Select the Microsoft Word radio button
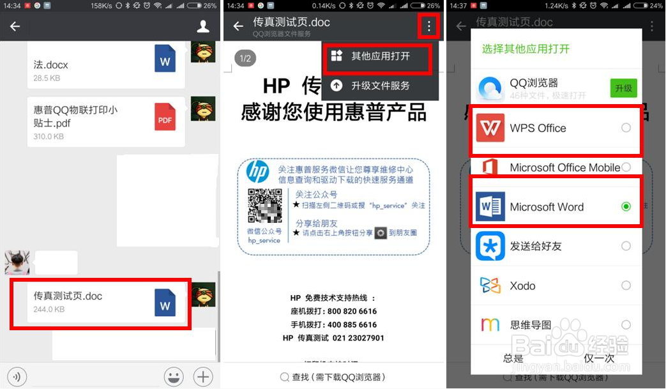This screenshot has height=389, width=666. (x=626, y=206)
